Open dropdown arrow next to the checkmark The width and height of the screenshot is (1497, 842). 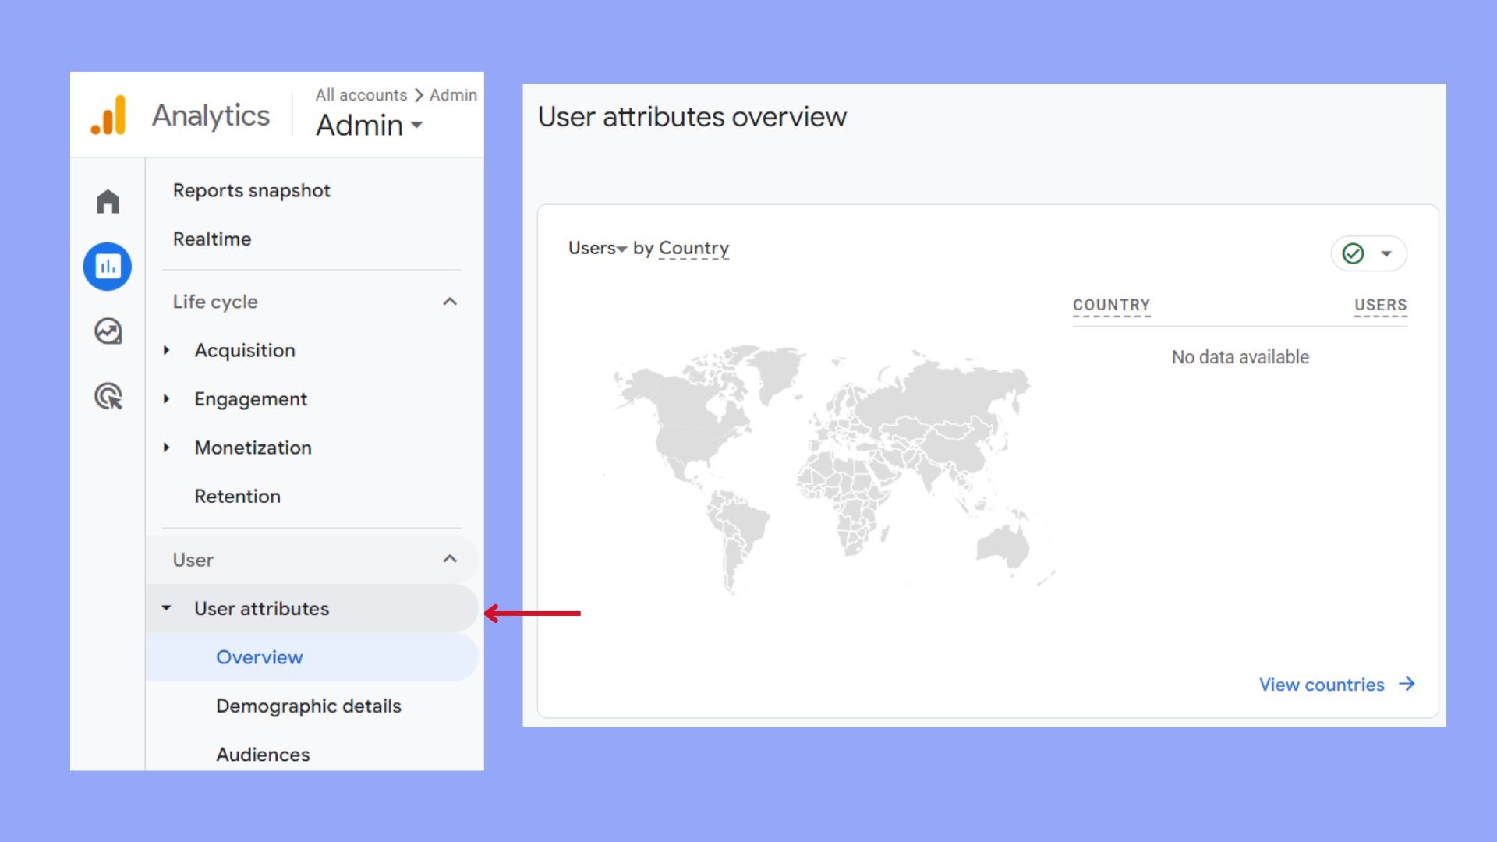pos(1386,253)
